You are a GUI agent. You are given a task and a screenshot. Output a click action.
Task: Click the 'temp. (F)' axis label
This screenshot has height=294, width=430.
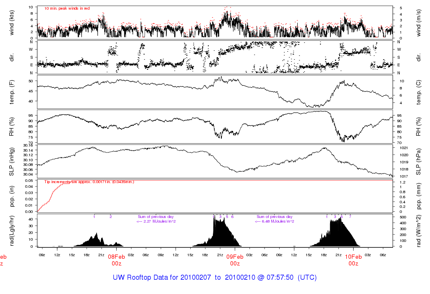tap(11, 92)
